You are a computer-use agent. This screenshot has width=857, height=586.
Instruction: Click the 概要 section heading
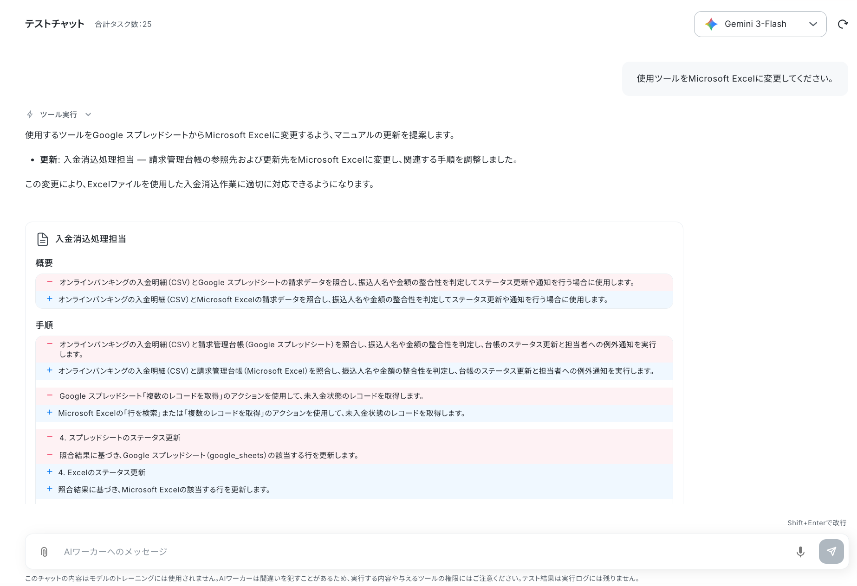tap(44, 263)
